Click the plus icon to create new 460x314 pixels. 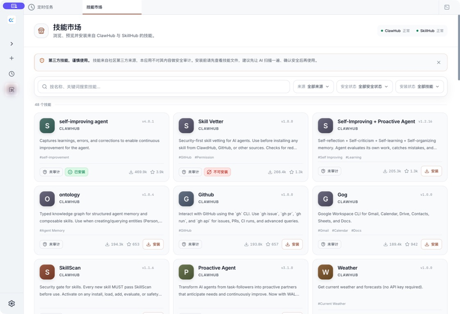pos(11,58)
